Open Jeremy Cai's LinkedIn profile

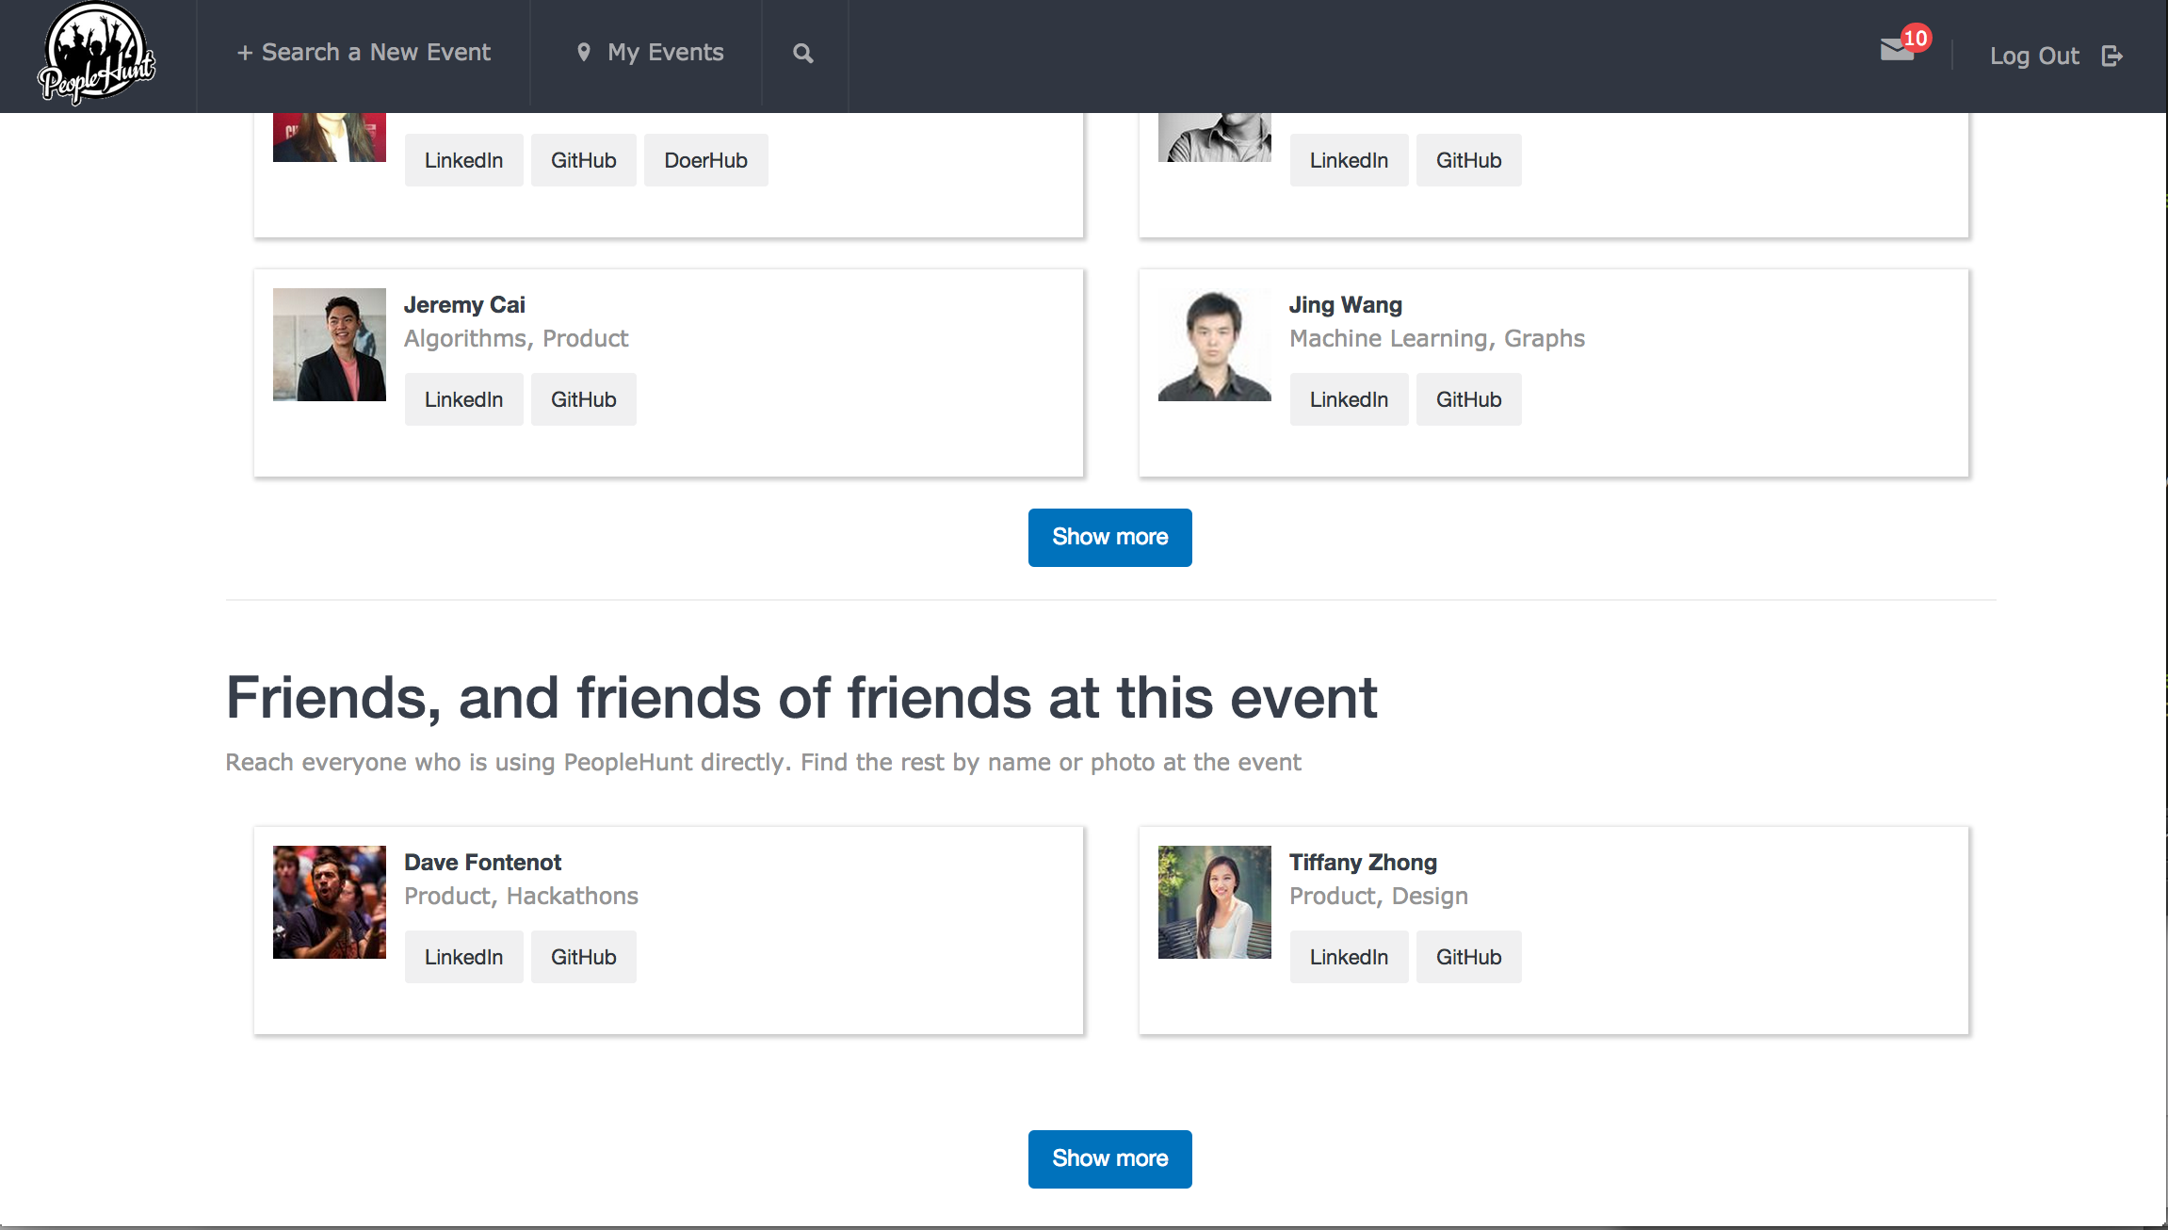click(x=463, y=399)
